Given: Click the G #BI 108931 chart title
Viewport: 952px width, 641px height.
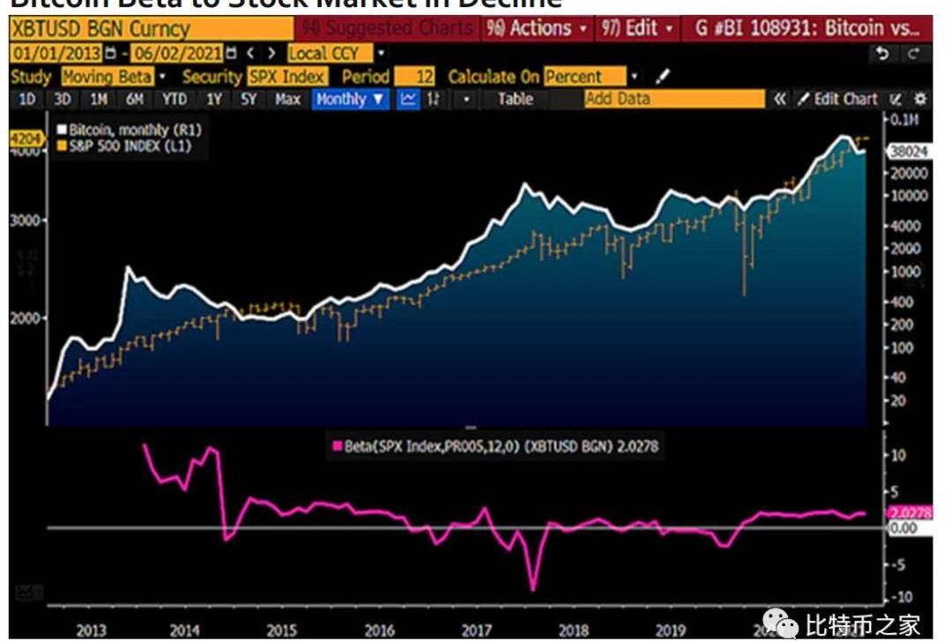Looking at the screenshot, I should 807,28.
